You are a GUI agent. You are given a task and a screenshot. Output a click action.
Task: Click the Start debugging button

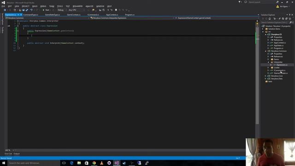coord(46,10)
